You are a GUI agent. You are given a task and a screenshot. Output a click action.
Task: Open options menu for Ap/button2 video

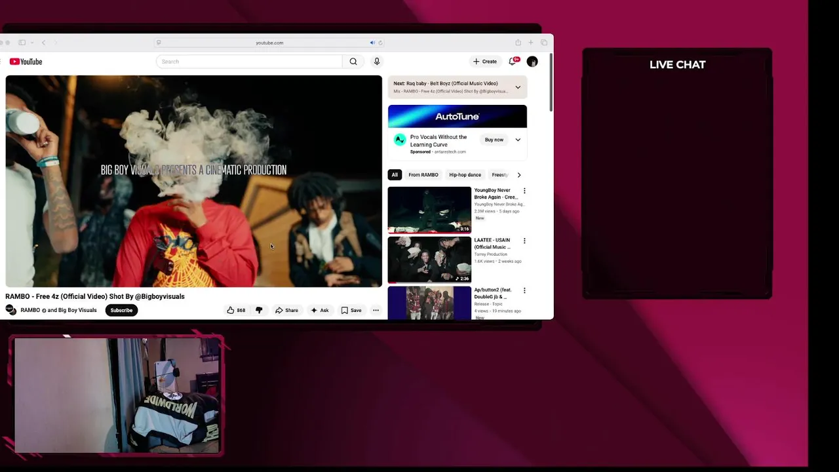pyautogui.click(x=524, y=290)
